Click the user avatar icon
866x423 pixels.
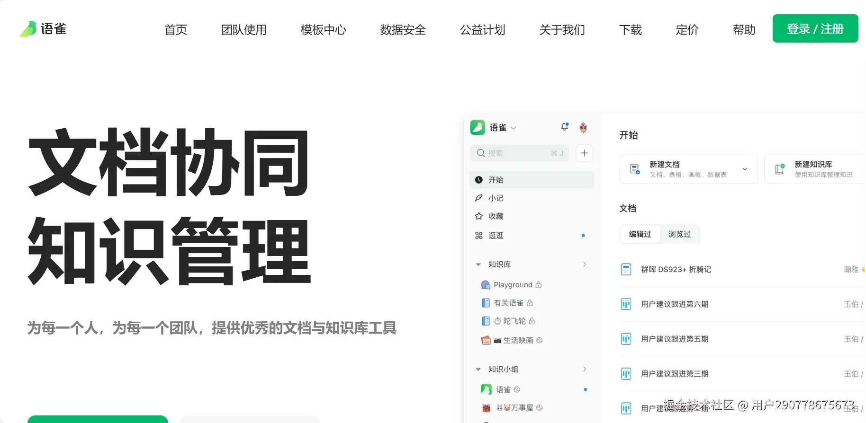(x=584, y=127)
